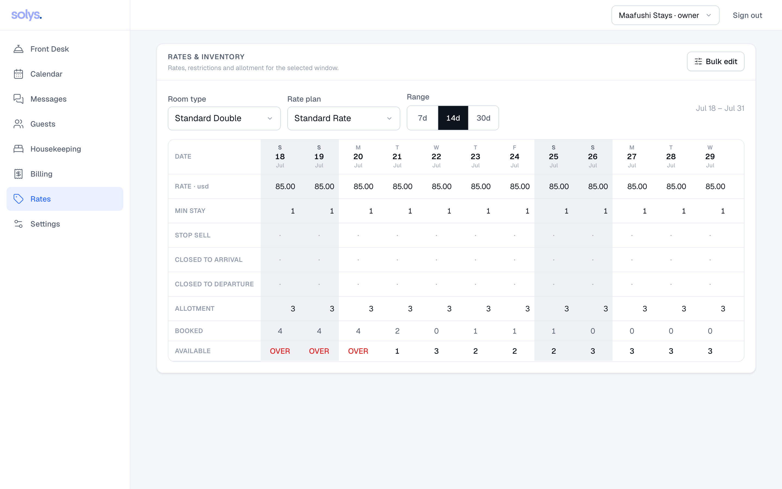The height and width of the screenshot is (489, 782).
Task: Navigate to Guests
Action: point(65,124)
